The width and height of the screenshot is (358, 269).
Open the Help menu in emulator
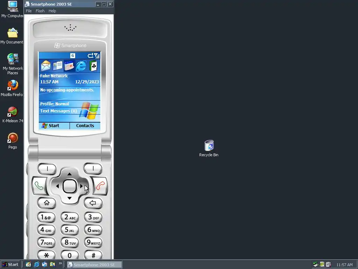[x=52, y=11]
